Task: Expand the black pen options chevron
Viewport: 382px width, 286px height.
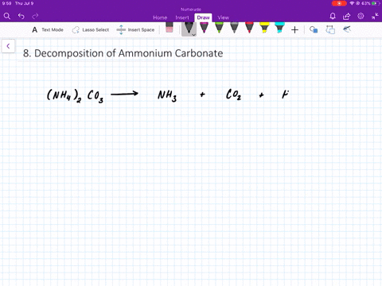Action: click(x=194, y=34)
